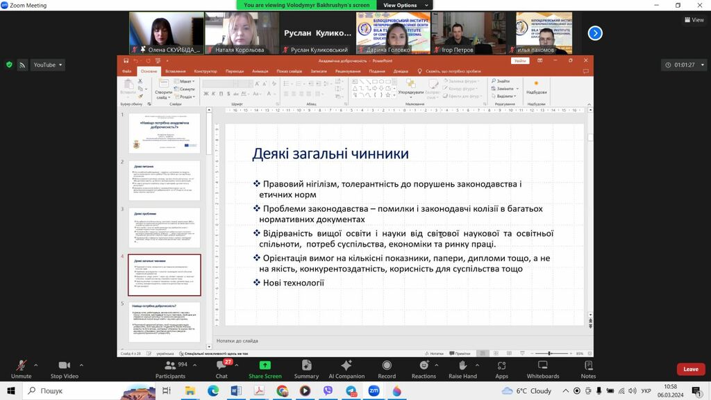Open the Reactions menu

coord(424,368)
